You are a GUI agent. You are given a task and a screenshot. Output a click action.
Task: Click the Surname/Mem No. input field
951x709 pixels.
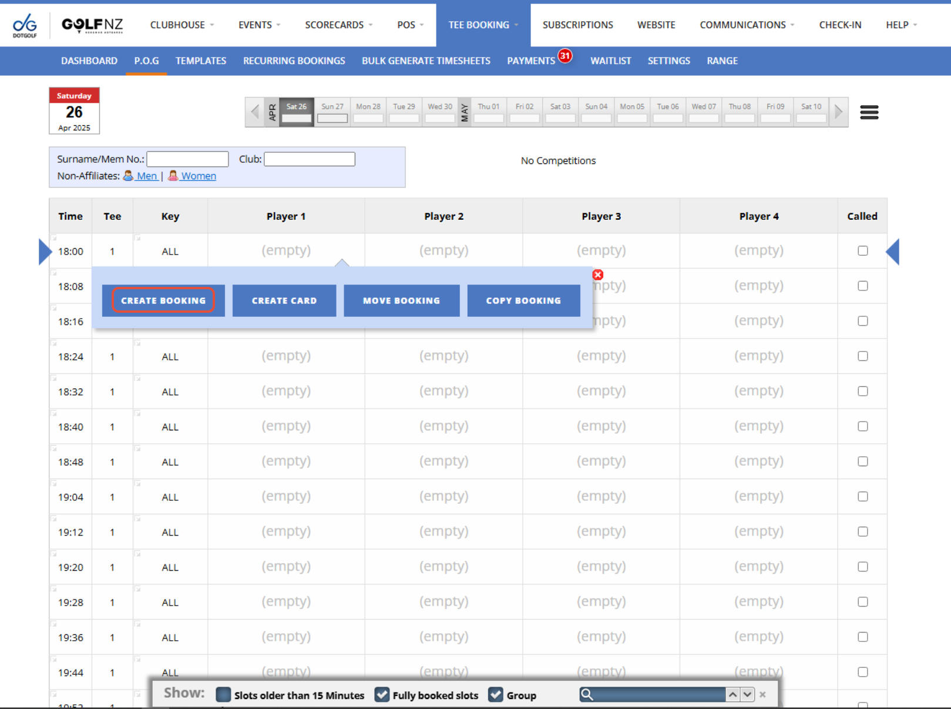click(187, 159)
